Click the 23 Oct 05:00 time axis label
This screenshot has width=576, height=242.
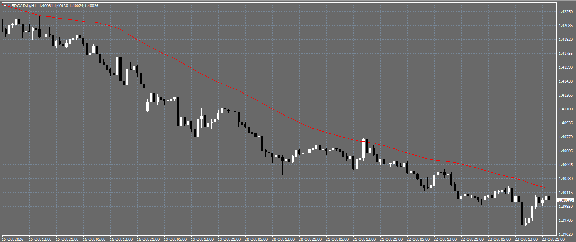point(499,239)
